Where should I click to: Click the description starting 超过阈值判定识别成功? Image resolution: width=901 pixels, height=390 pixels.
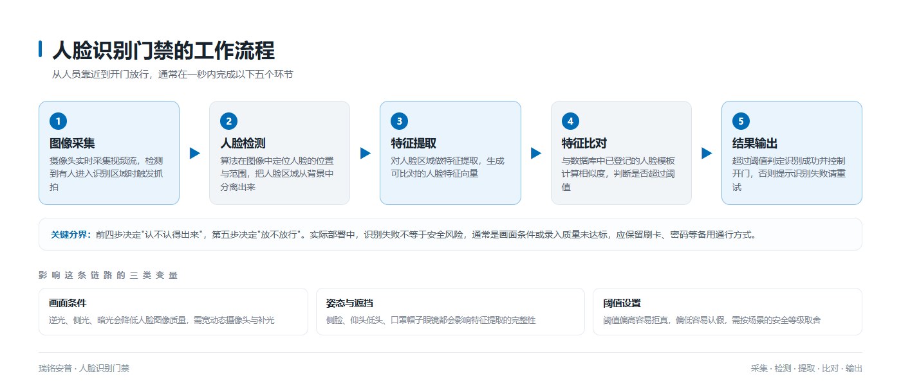pos(789,173)
